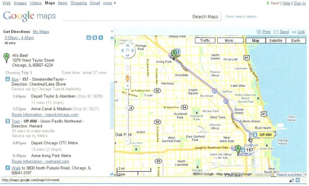The image size is (309, 186).
Task: Click the small circle button above pegman
Action: 128,67
